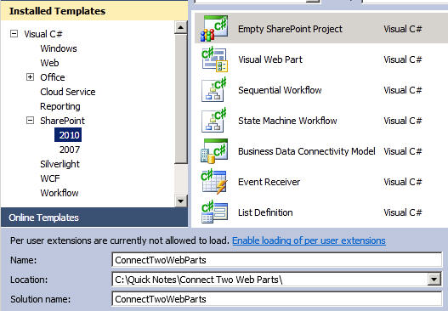This screenshot has height=311, width=448.
Task: Pick the List Definition template icon
Action: click(214, 212)
